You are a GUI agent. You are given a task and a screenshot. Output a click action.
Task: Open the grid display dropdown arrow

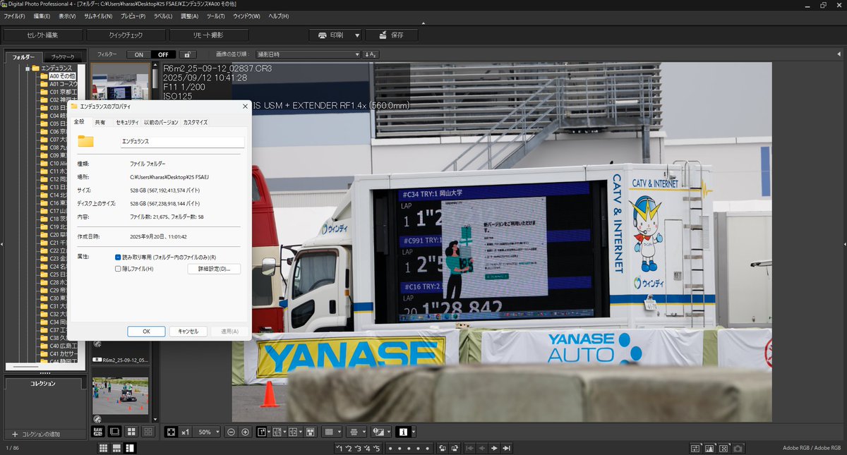(x=340, y=432)
